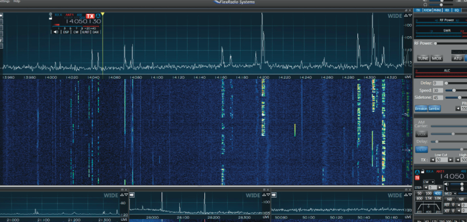Raise 21 MHz panadapter level up arrow
Screen dimensions: 467x222
122,195
